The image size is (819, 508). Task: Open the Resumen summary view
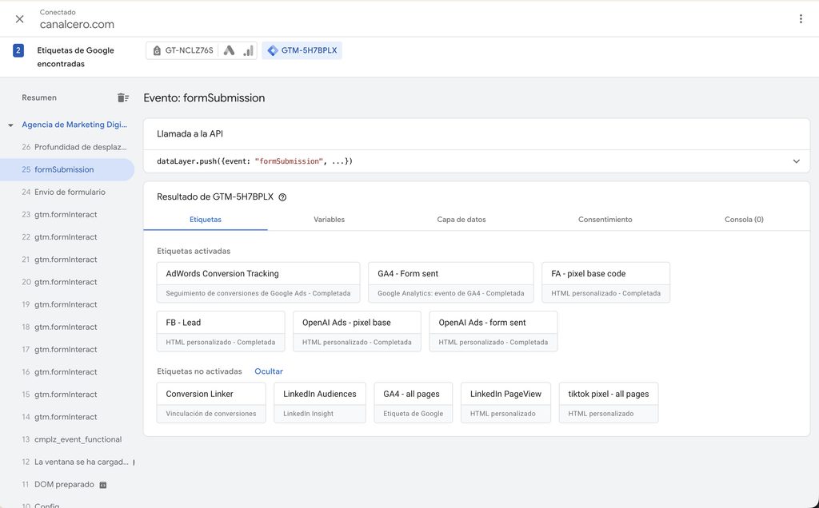pyautogui.click(x=39, y=97)
